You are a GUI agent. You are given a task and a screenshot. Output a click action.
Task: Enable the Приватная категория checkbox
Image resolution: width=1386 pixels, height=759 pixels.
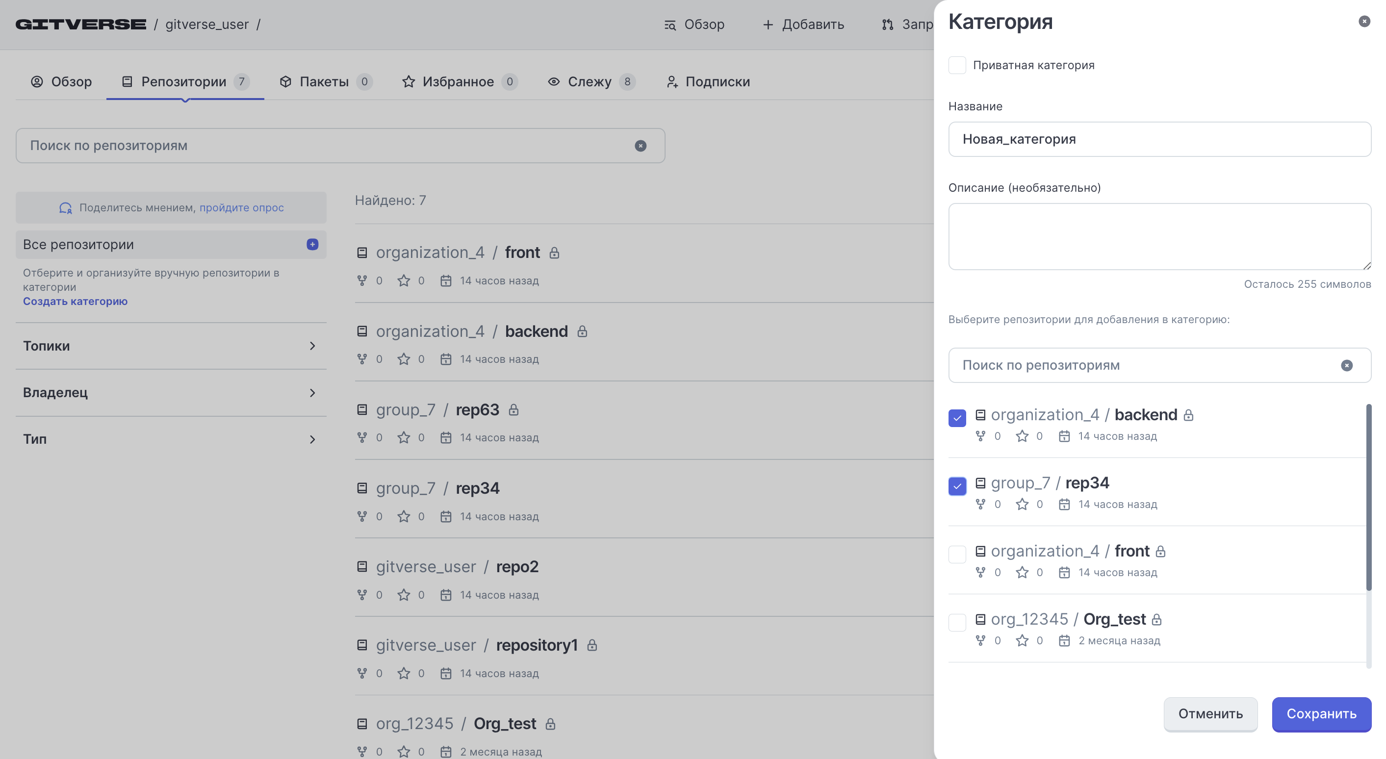point(957,65)
